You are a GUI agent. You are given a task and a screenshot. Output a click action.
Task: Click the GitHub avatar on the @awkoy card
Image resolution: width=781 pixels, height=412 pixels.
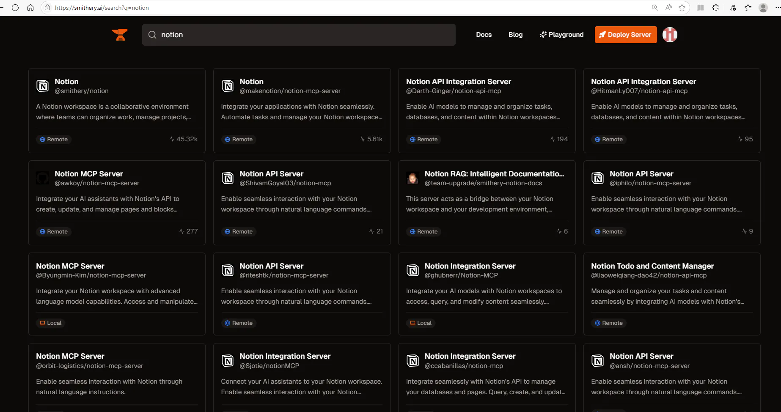(x=42, y=178)
